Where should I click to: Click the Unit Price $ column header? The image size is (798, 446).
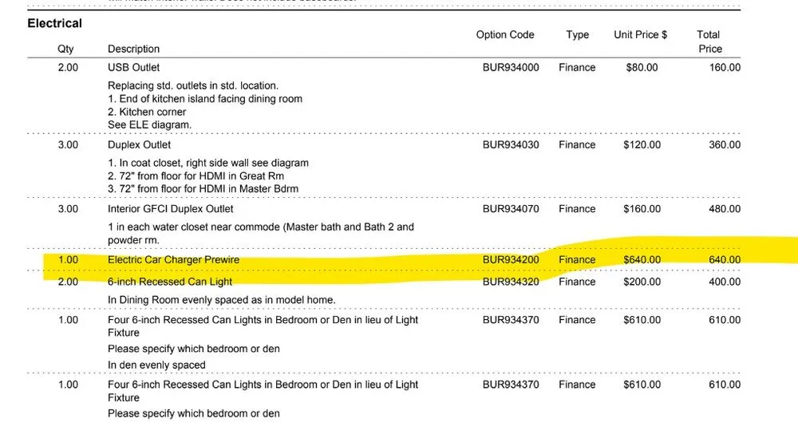640,34
